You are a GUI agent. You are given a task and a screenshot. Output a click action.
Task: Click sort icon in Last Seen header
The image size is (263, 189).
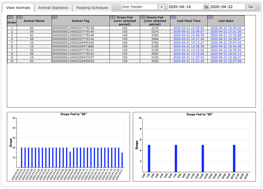(210, 17)
